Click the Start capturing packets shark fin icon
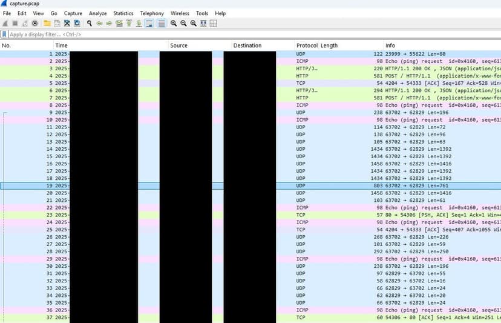This screenshot has width=501, height=323. point(5,24)
